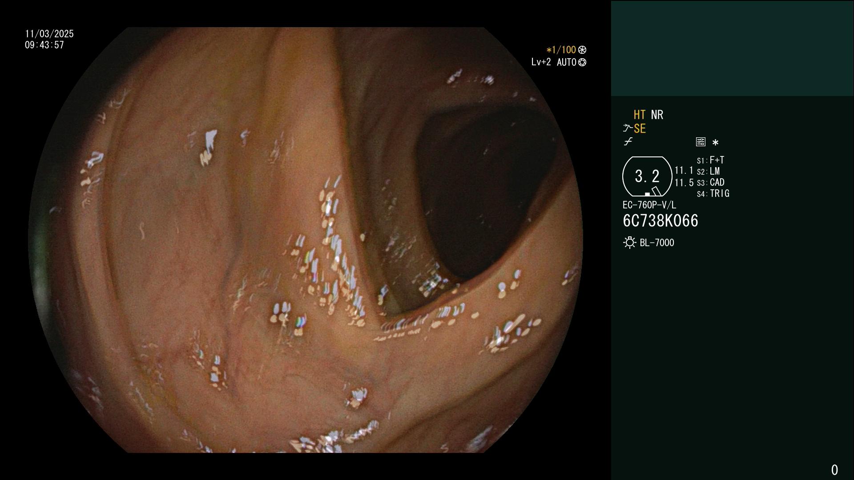854x480 pixels.
Task: Click the scope diameter 3.2 diagram
Action: click(647, 176)
